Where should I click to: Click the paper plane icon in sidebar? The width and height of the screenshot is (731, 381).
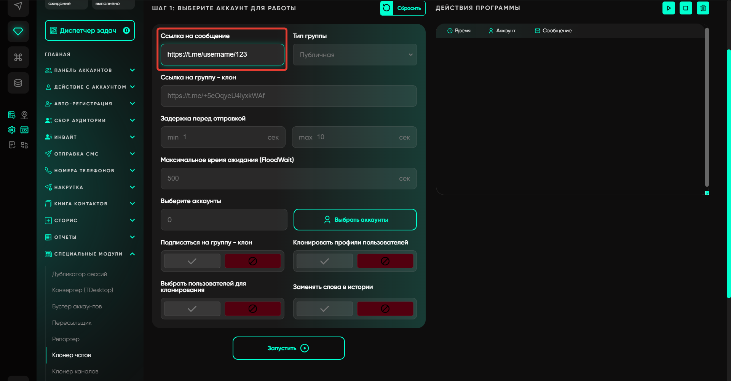click(18, 6)
